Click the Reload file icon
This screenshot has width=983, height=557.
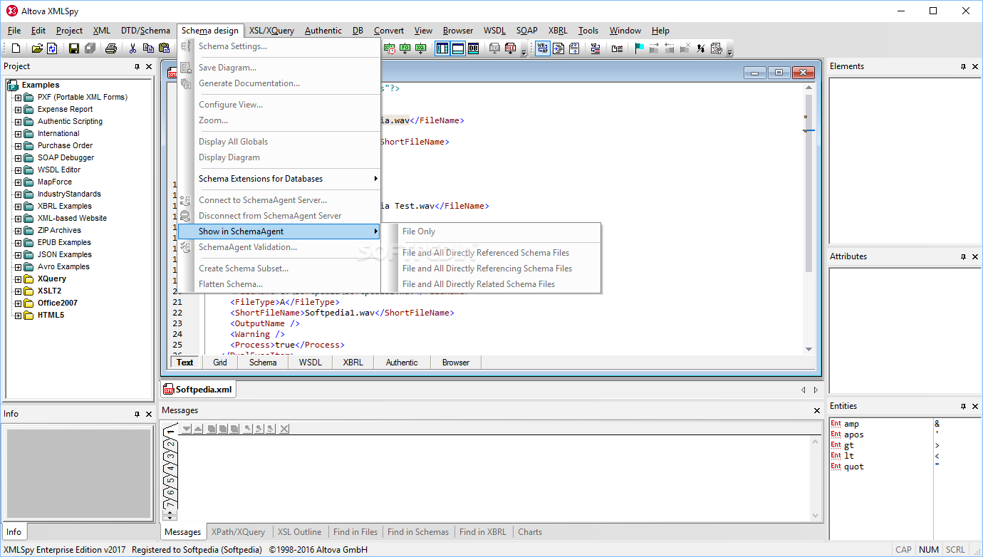[52, 48]
